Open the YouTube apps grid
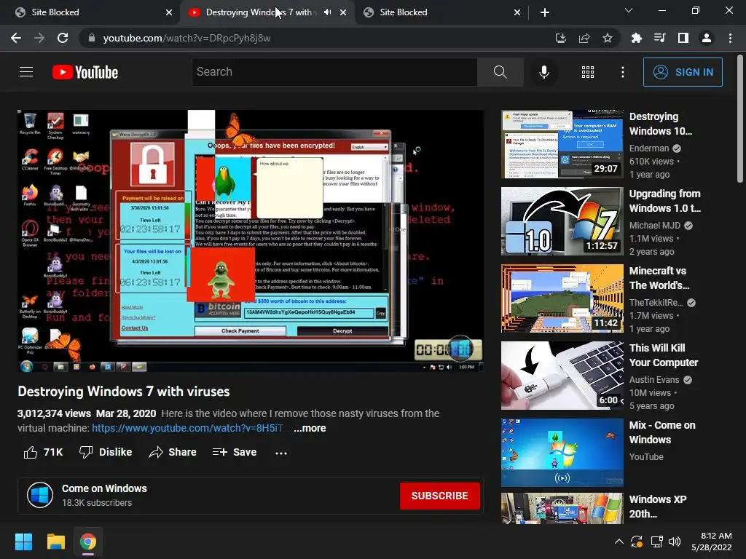Viewport: 746px width, 559px height. [588, 72]
